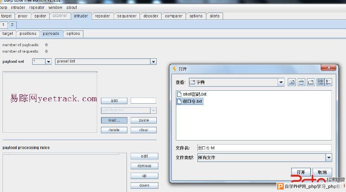This screenshot has width=346, height=192.
Task: Select the shell密码.txt file icon
Action: coord(179,94)
